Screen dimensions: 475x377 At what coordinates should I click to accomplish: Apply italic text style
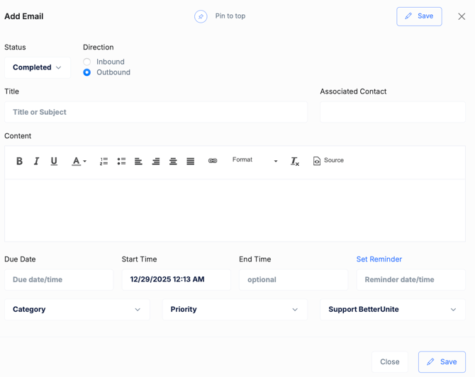(x=37, y=161)
